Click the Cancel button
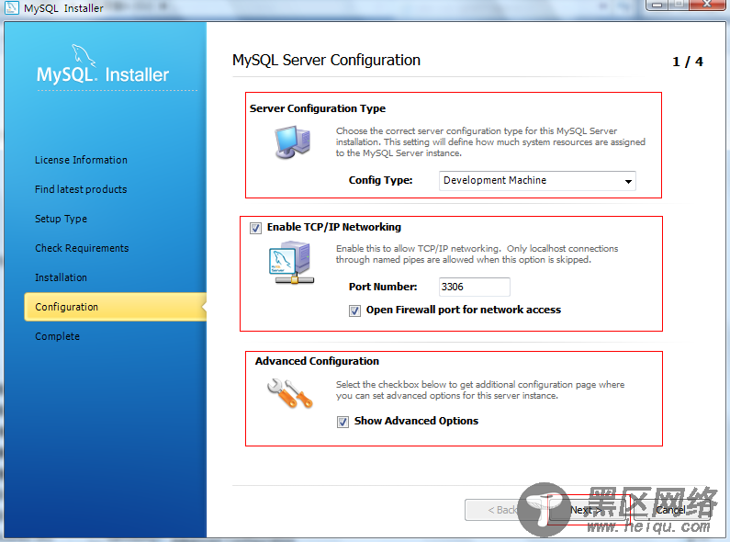The height and width of the screenshot is (542, 730). click(x=672, y=510)
